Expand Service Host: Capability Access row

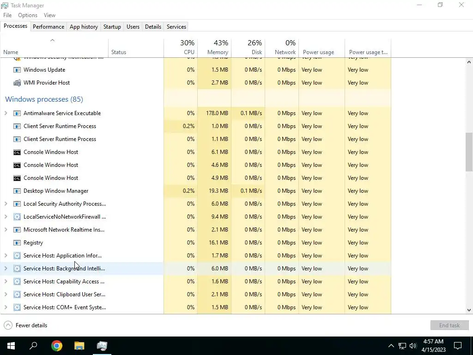[6, 282]
